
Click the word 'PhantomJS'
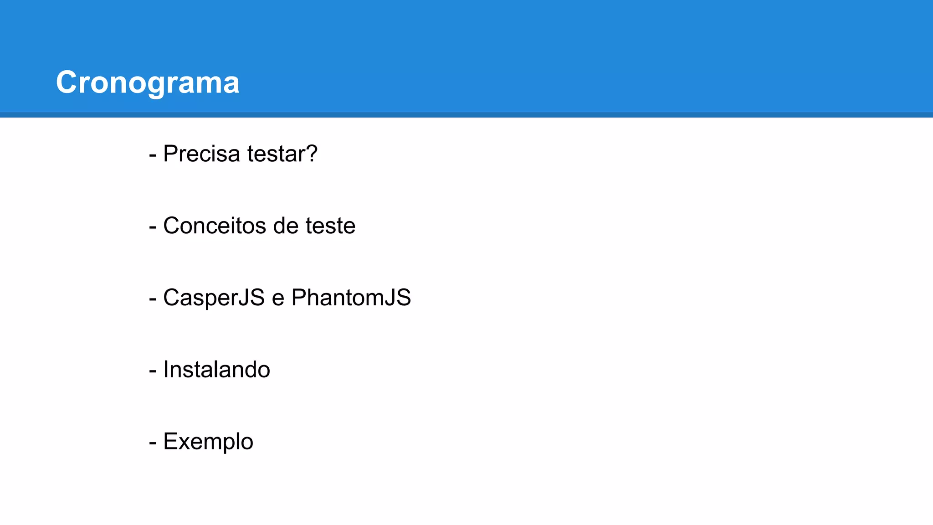coord(351,298)
